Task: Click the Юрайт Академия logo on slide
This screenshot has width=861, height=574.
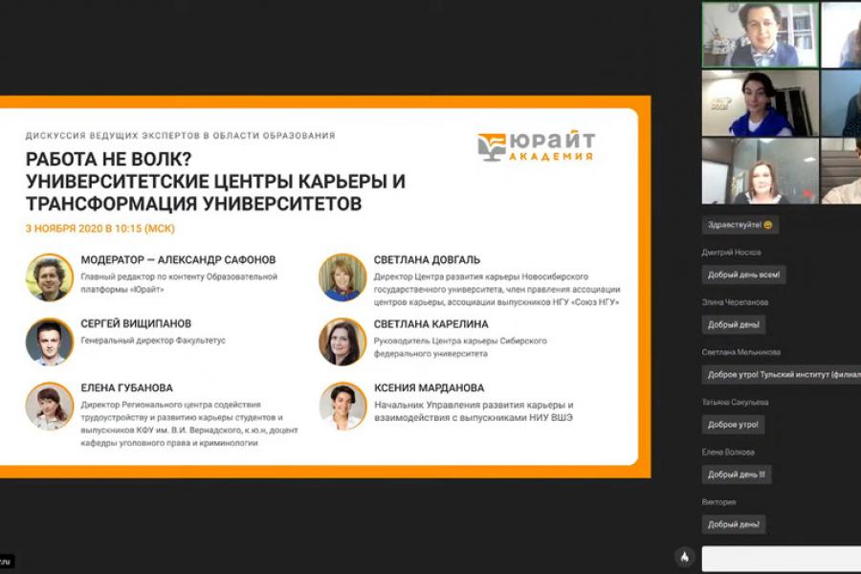Action: tap(536, 146)
